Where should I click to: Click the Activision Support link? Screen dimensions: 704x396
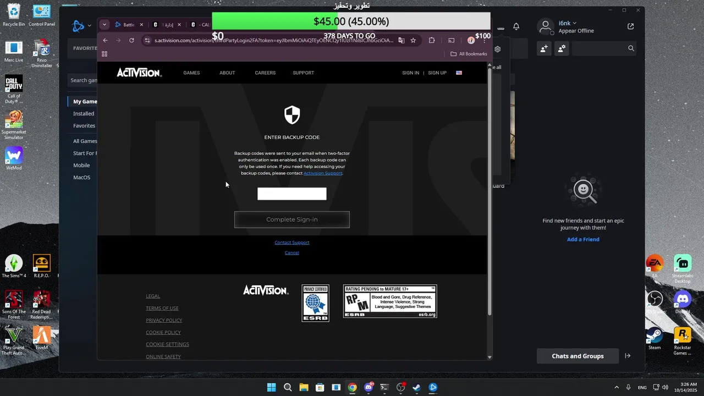[x=323, y=173]
